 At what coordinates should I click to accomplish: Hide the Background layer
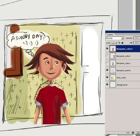point(107,85)
